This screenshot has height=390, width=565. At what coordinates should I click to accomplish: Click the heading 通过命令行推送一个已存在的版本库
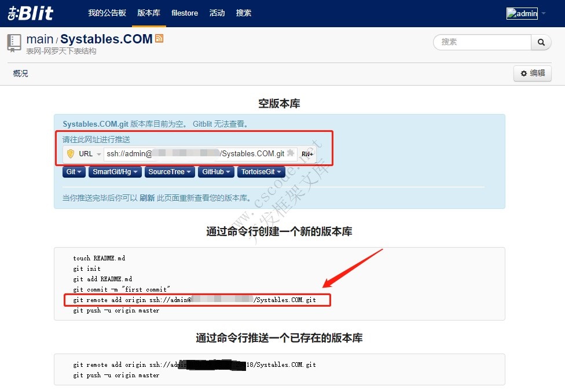click(279, 338)
